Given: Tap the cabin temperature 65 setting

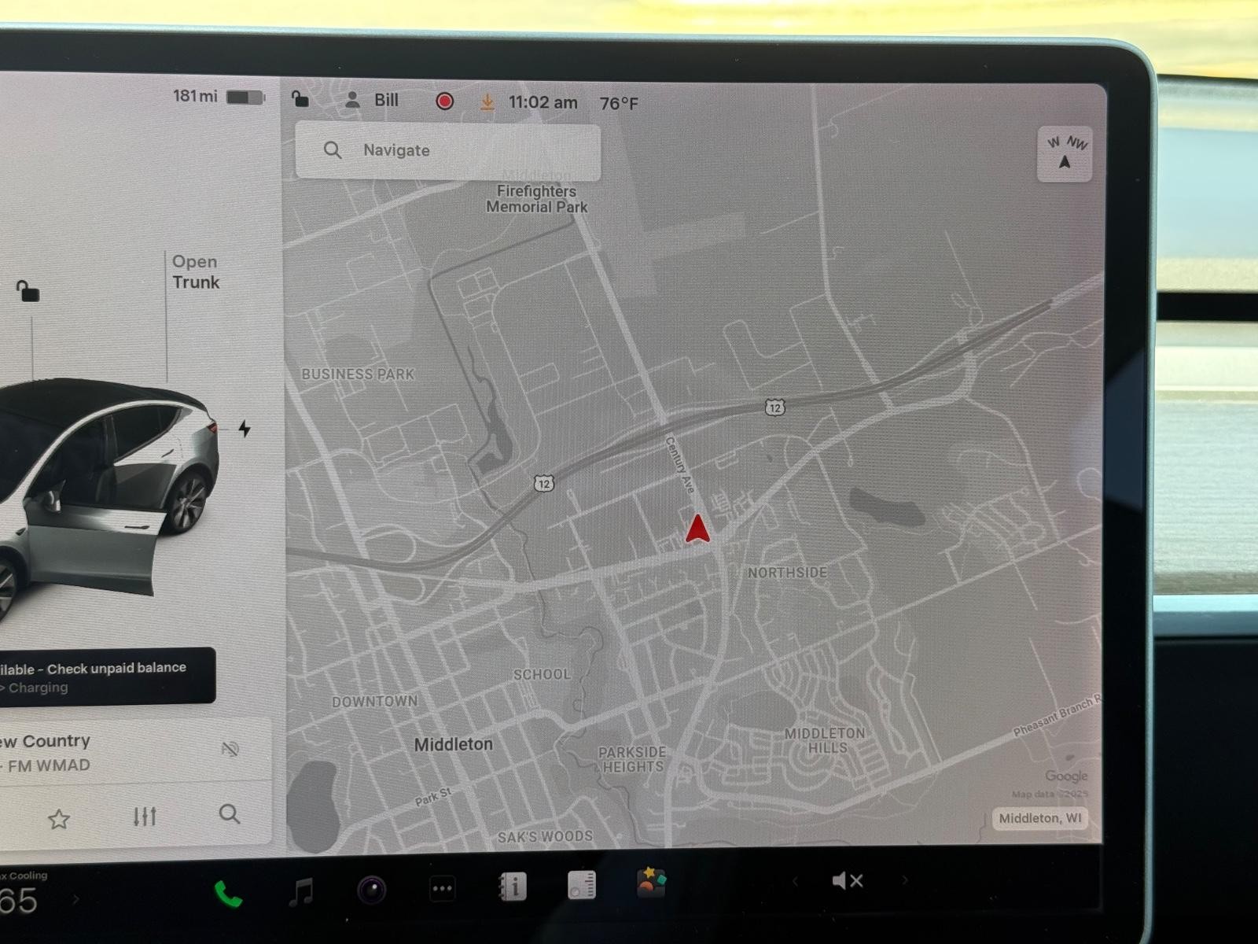Looking at the screenshot, I should pos(18,902).
